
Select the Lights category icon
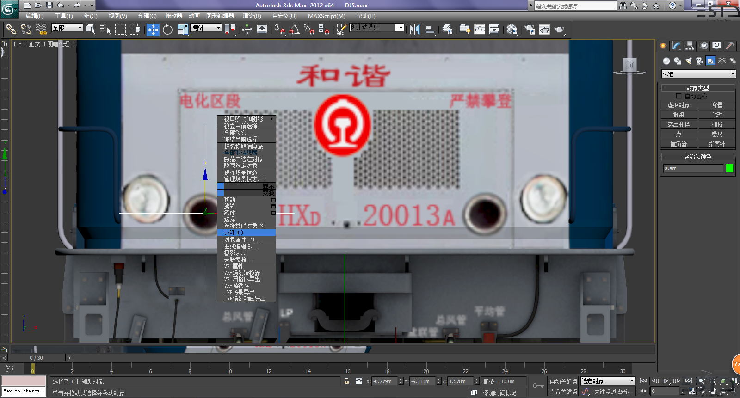pos(689,61)
